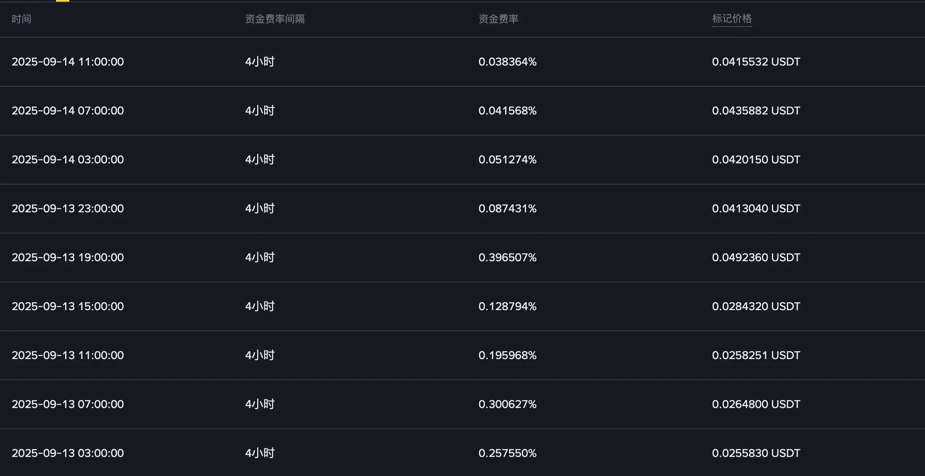Select the 2025-09-13 19:00:00 time entry

68,257
